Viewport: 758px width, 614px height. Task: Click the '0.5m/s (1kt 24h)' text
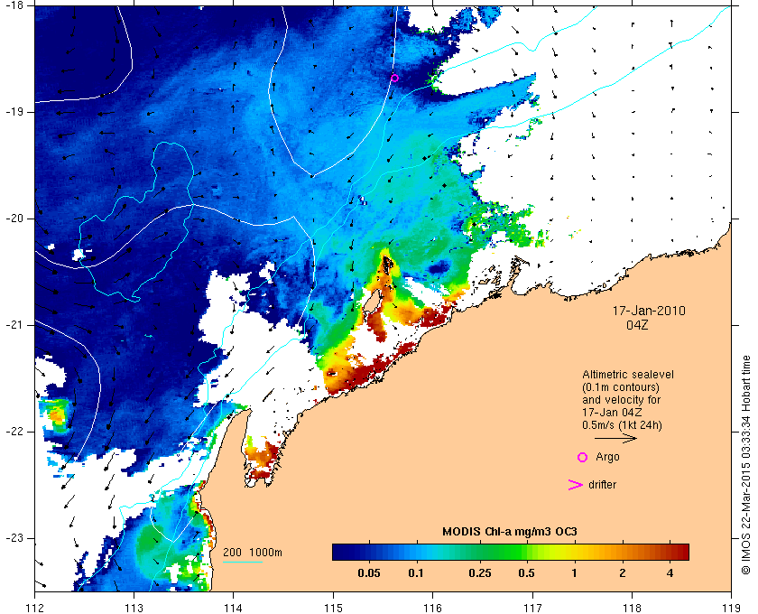click(x=622, y=425)
